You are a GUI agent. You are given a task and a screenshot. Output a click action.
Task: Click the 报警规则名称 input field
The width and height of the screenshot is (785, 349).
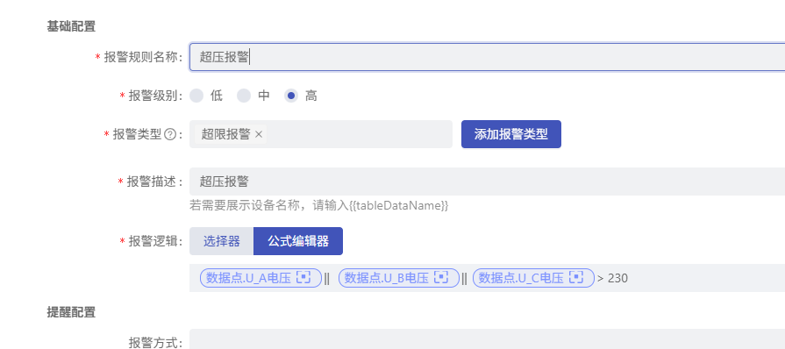click(487, 57)
